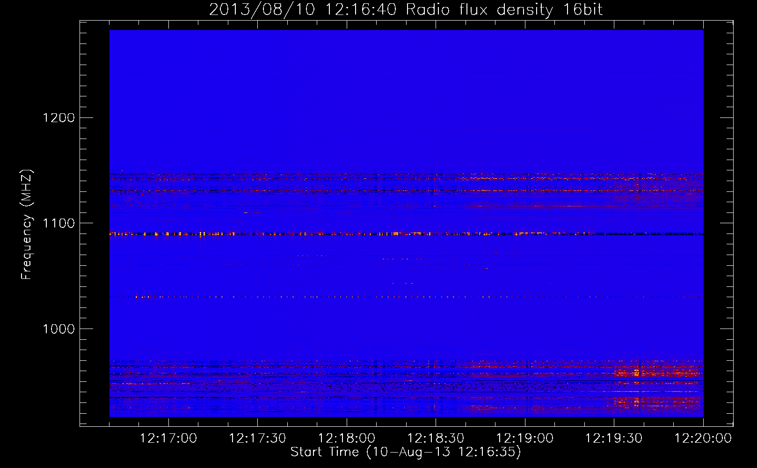Viewport: 757px width, 468px height.
Task: Click the "1200" frequency tick label
Action: point(58,117)
